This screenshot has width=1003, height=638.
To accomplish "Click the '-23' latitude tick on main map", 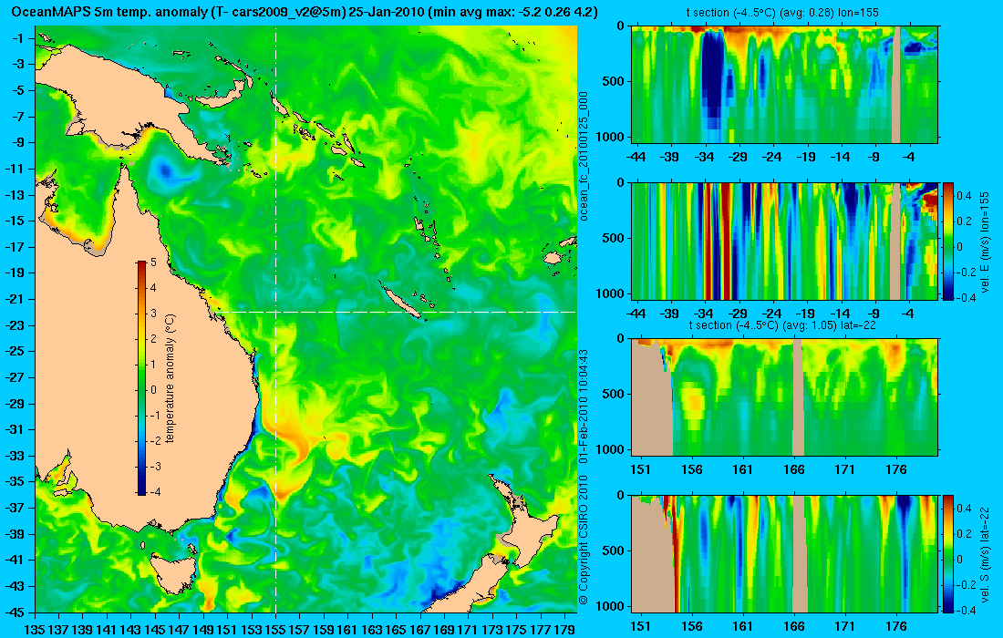I will [x=15, y=325].
